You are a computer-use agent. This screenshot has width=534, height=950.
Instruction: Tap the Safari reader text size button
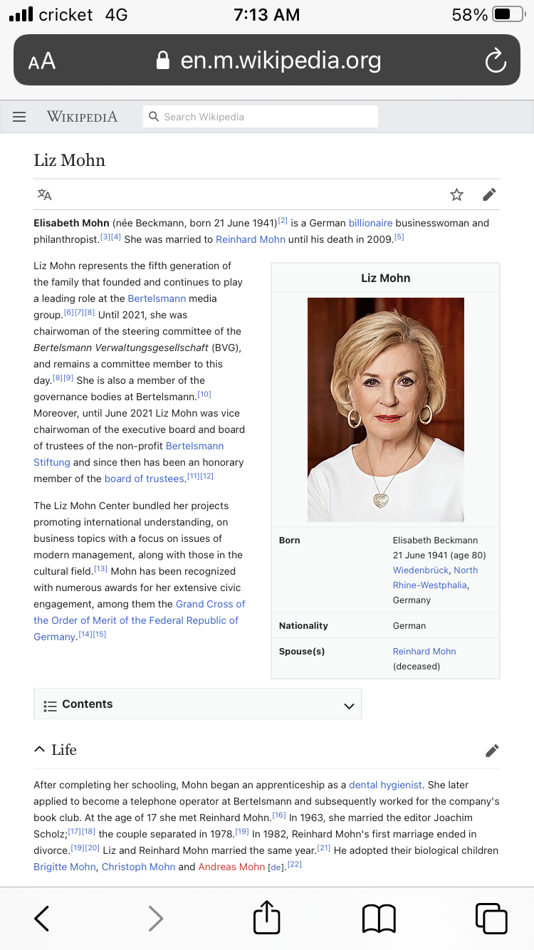(x=42, y=61)
